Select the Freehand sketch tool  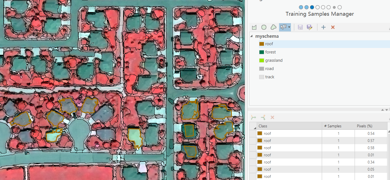[x=273, y=27]
